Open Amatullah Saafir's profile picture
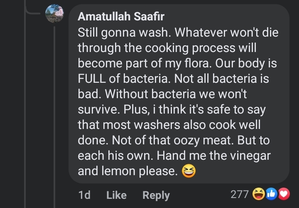The height and width of the screenshot is (208, 299). [54, 14]
